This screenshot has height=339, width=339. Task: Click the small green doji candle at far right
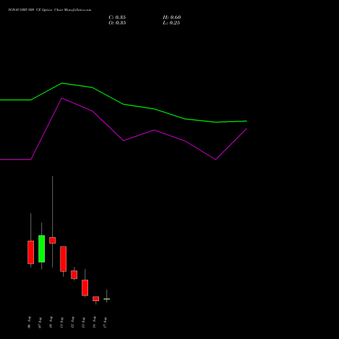pyautogui.click(x=106, y=299)
